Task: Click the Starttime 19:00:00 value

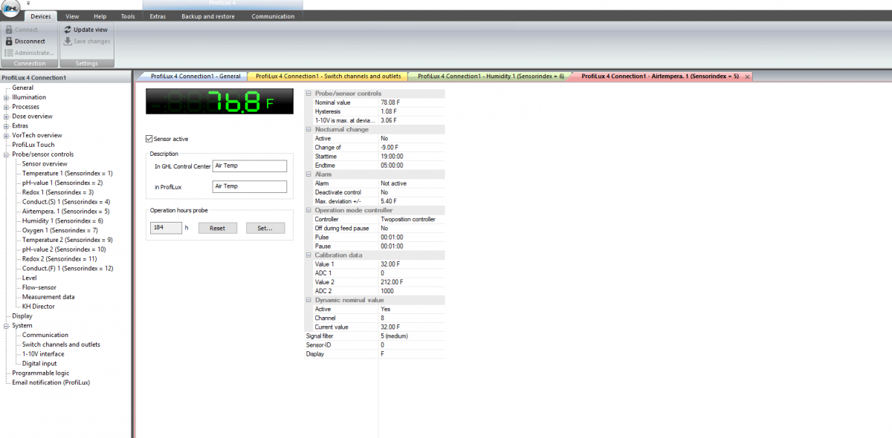Action: (412, 156)
